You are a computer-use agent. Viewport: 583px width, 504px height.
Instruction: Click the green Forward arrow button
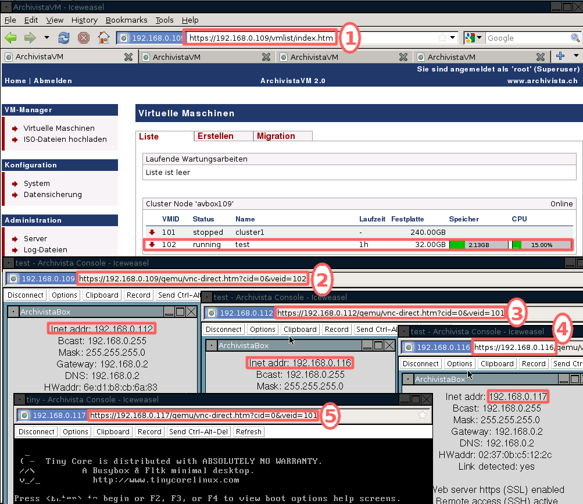click(x=30, y=38)
